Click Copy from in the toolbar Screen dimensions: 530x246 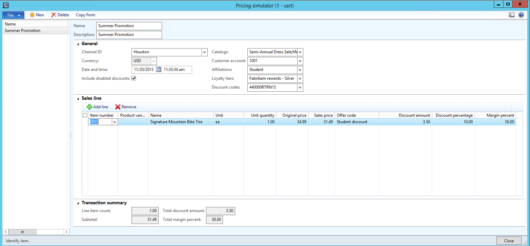pyautogui.click(x=85, y=15)
